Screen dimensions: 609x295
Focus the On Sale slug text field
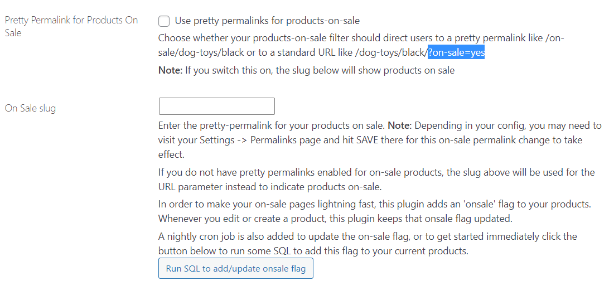pyautogui.click(x=217, y=107)
